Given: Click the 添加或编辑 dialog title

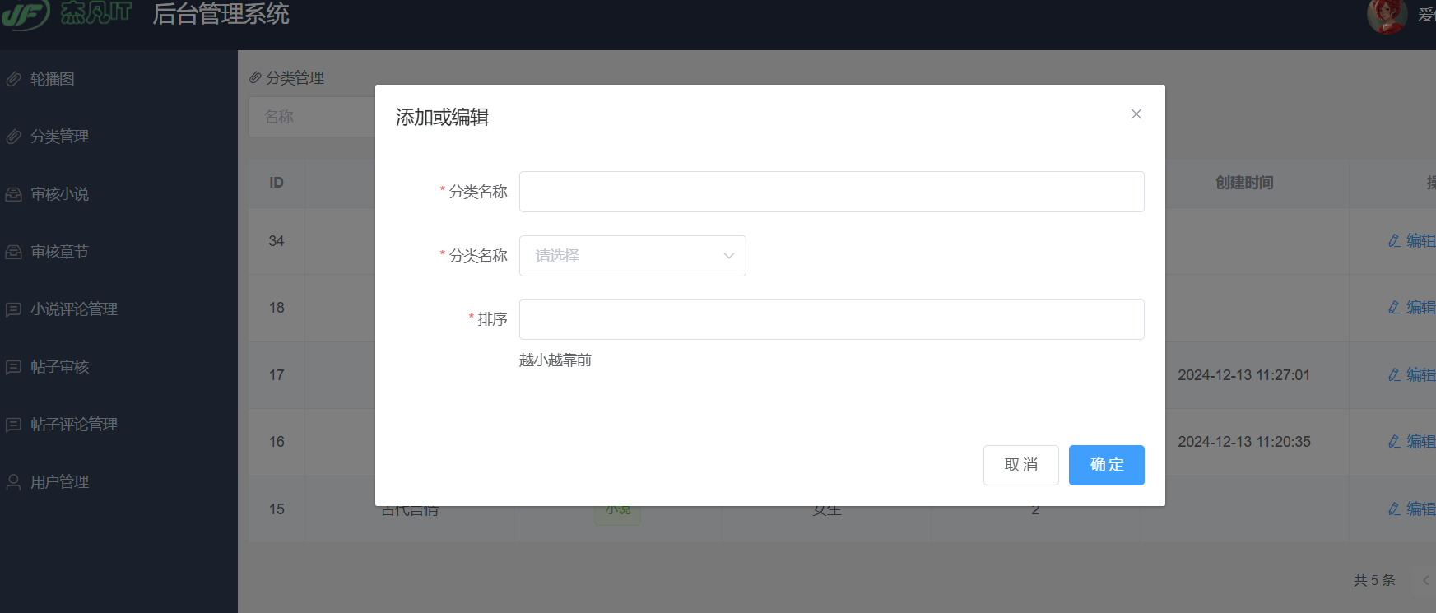Looking at the screenshot, I should click(x=442, y=118).
